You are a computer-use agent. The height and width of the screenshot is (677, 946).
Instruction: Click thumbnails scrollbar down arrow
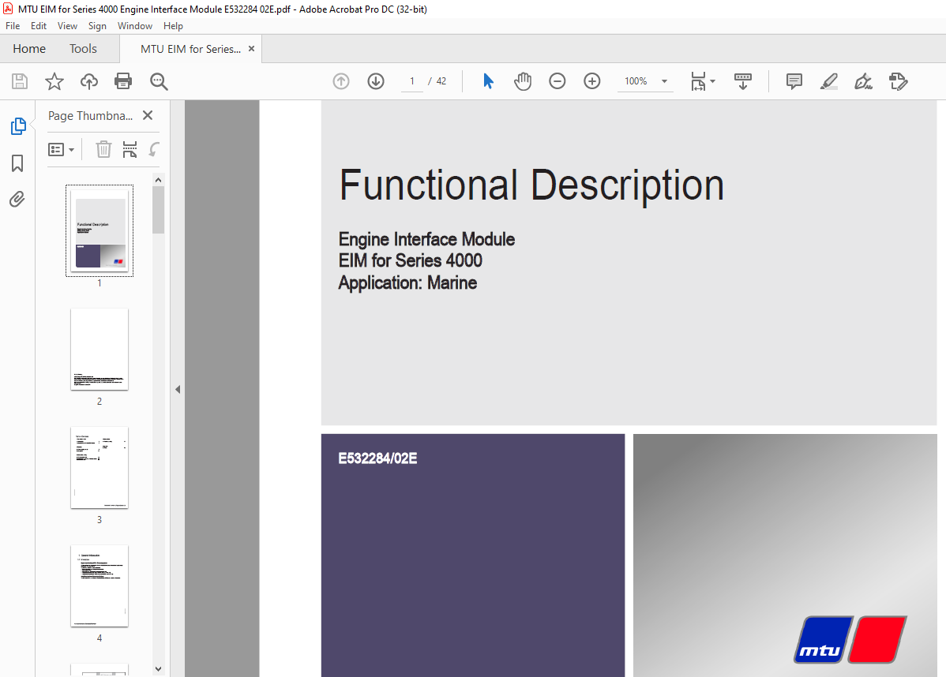pos(158,668)
